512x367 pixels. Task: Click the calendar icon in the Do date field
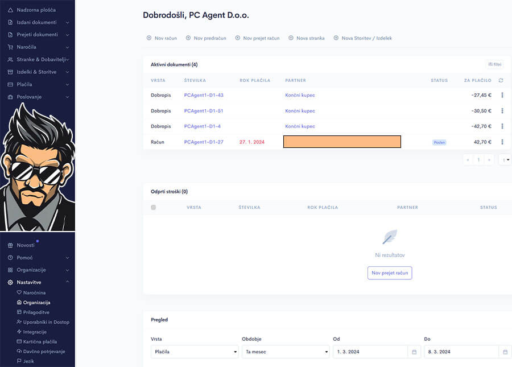505,352
